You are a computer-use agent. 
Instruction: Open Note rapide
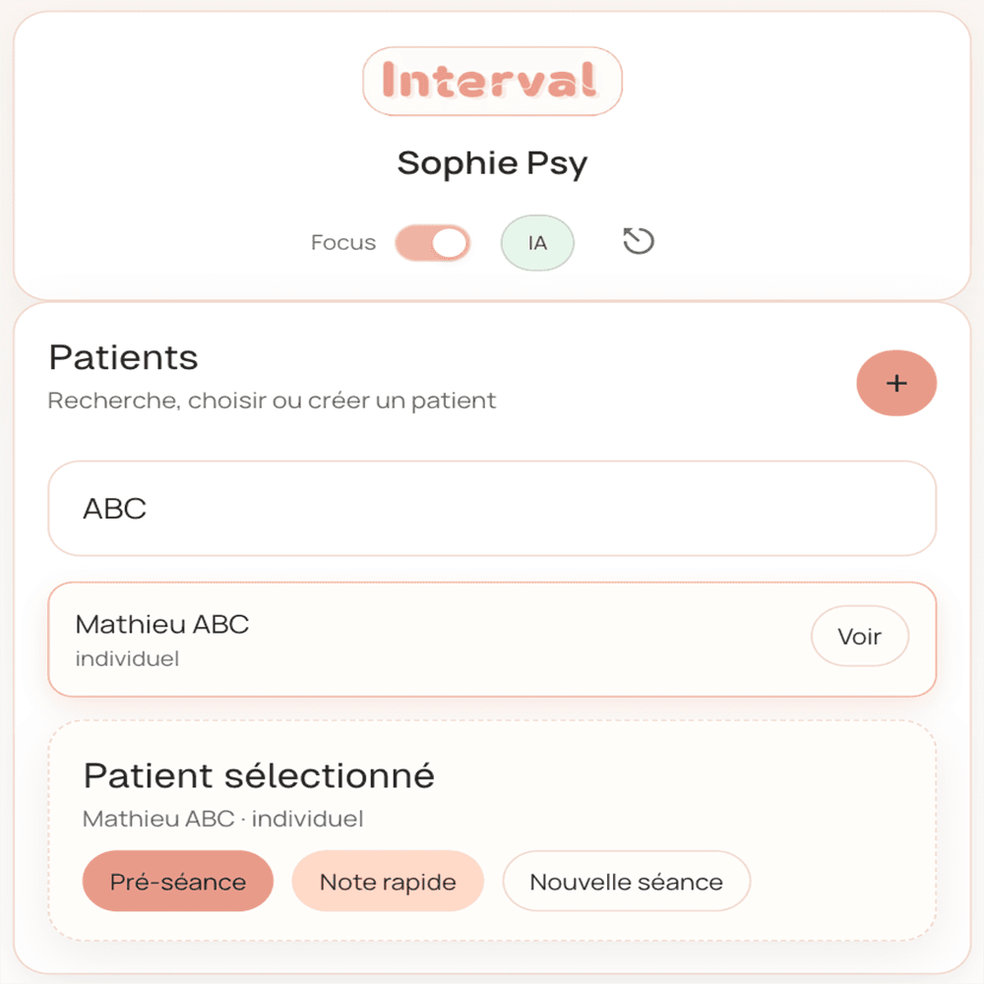[388, 882]
